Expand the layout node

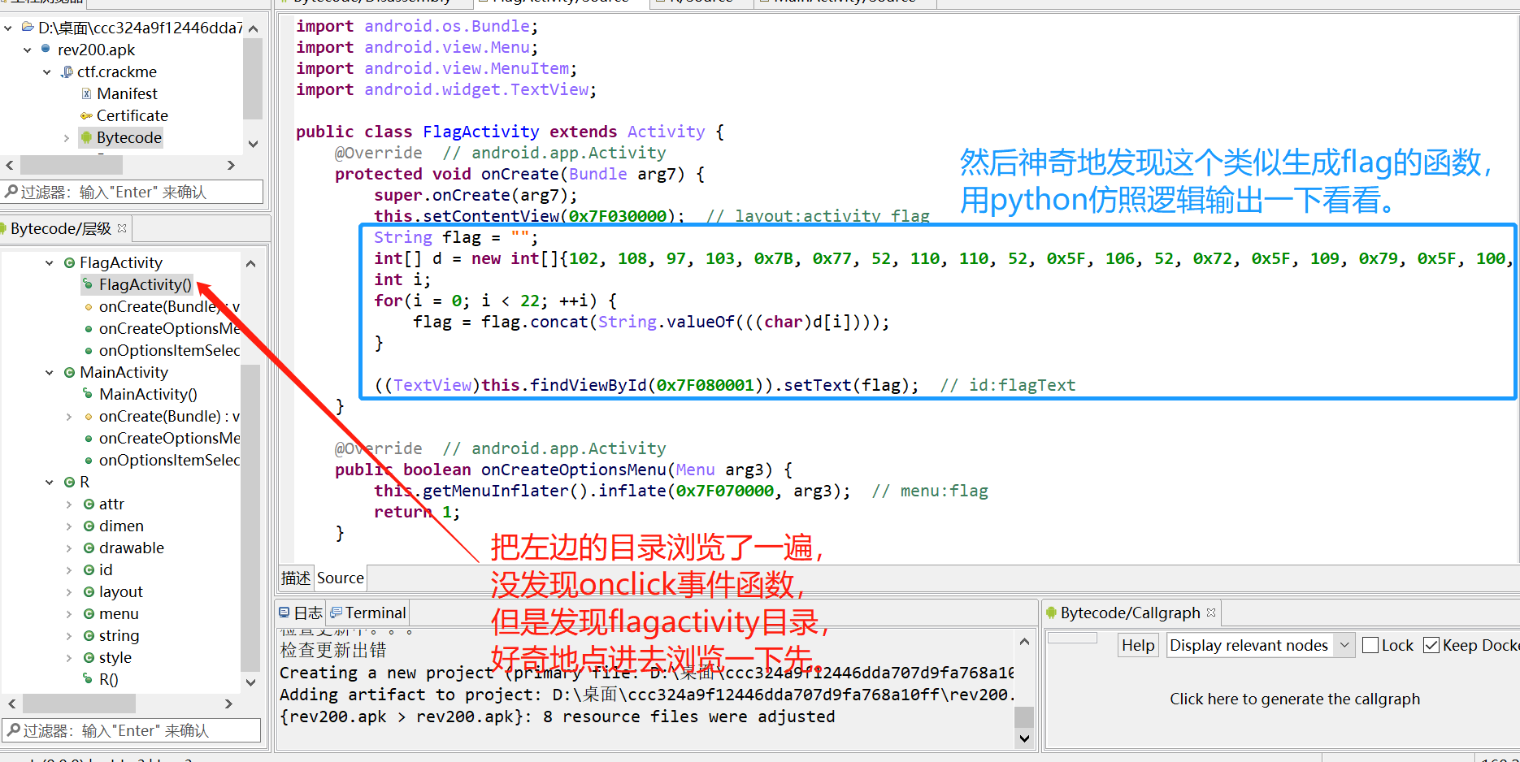coord(69,591)
